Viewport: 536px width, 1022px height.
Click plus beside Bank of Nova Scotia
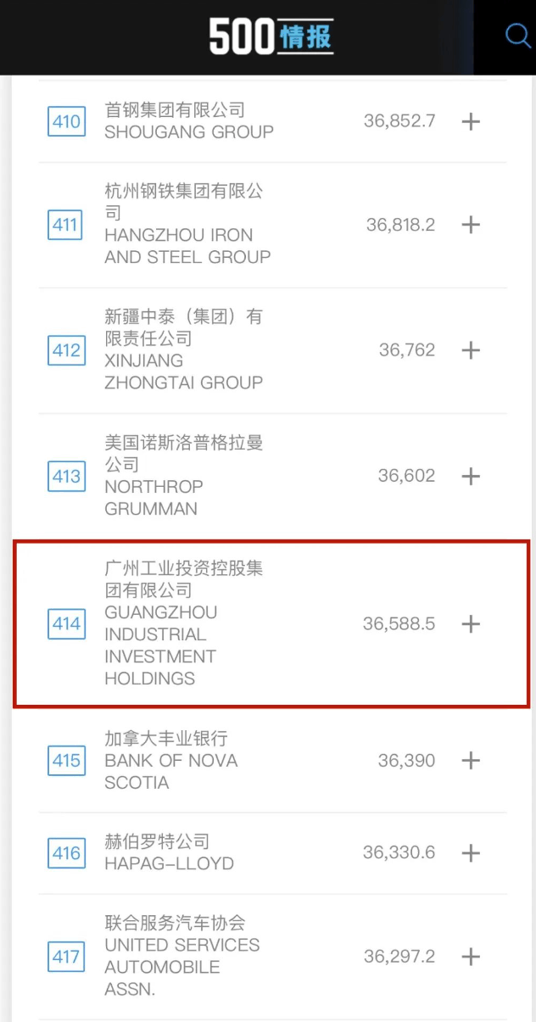(x=471, y=761)
